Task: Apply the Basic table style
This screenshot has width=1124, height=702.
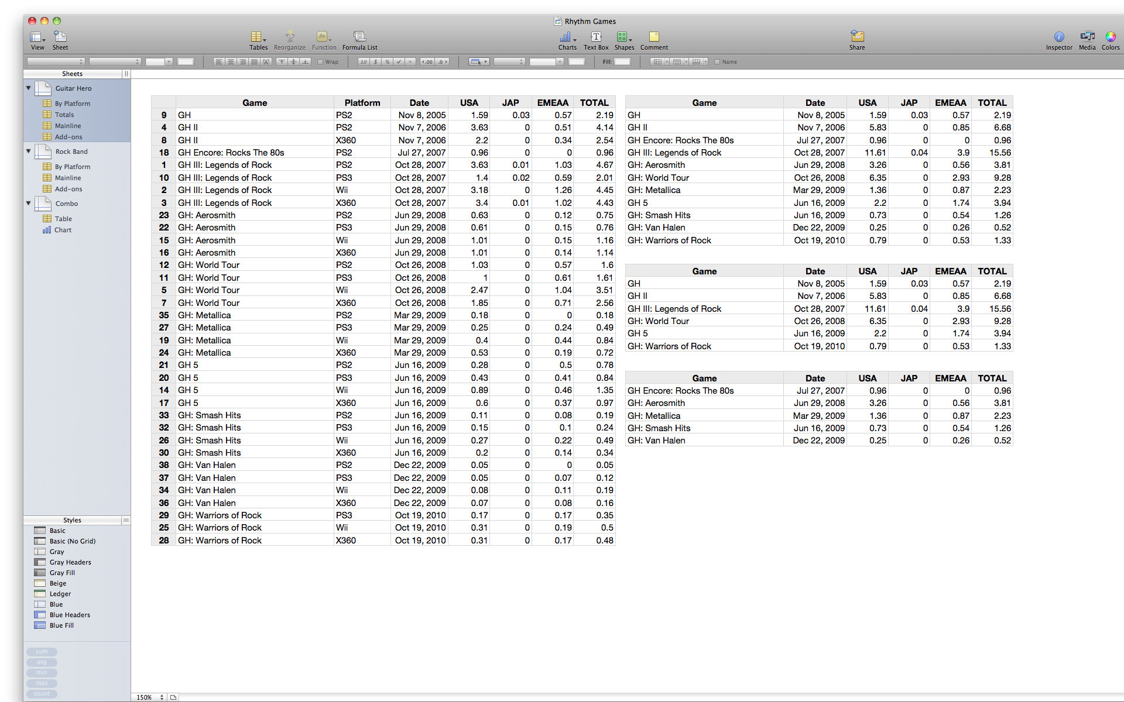Action: pos(57,531)
